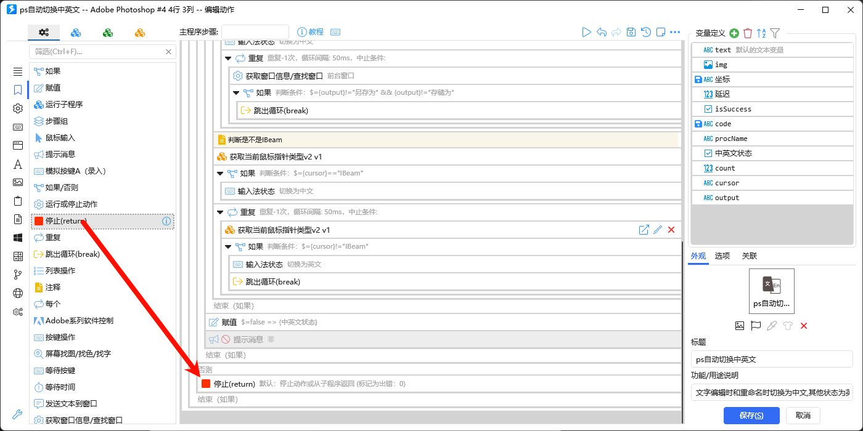863x431 pixels.
Task: Choose an image icon for the action
Action: [740, 326]
